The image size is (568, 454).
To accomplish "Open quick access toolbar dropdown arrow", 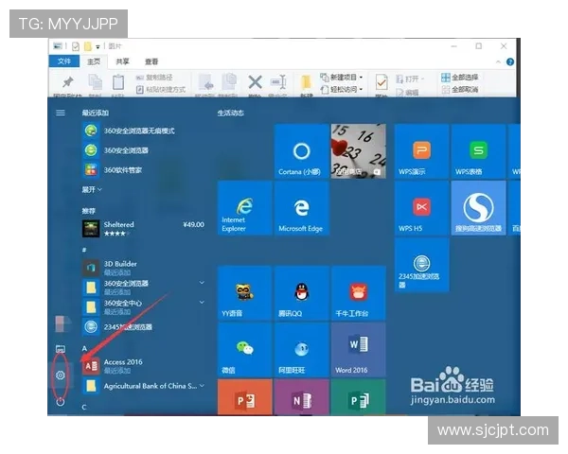I will (98, 47).
